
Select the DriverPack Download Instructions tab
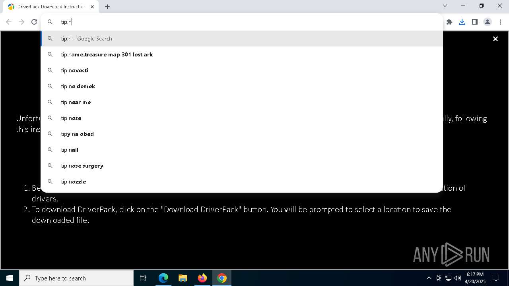point(51,7)
